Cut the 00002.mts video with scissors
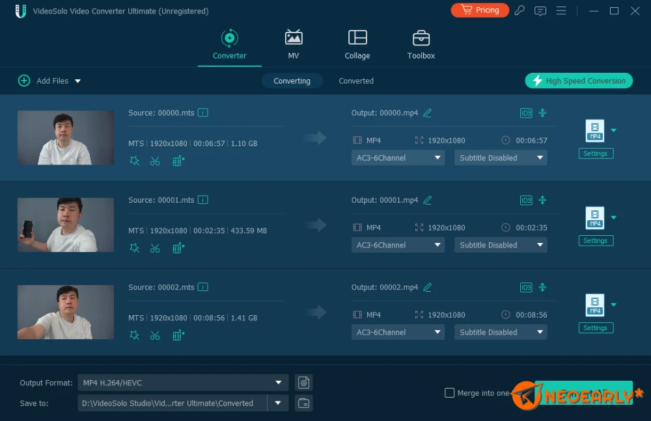Viewport: 651px width, 421px height. coord(155,335)
